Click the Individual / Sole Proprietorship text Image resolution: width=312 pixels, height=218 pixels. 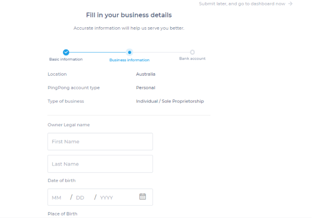170,101
